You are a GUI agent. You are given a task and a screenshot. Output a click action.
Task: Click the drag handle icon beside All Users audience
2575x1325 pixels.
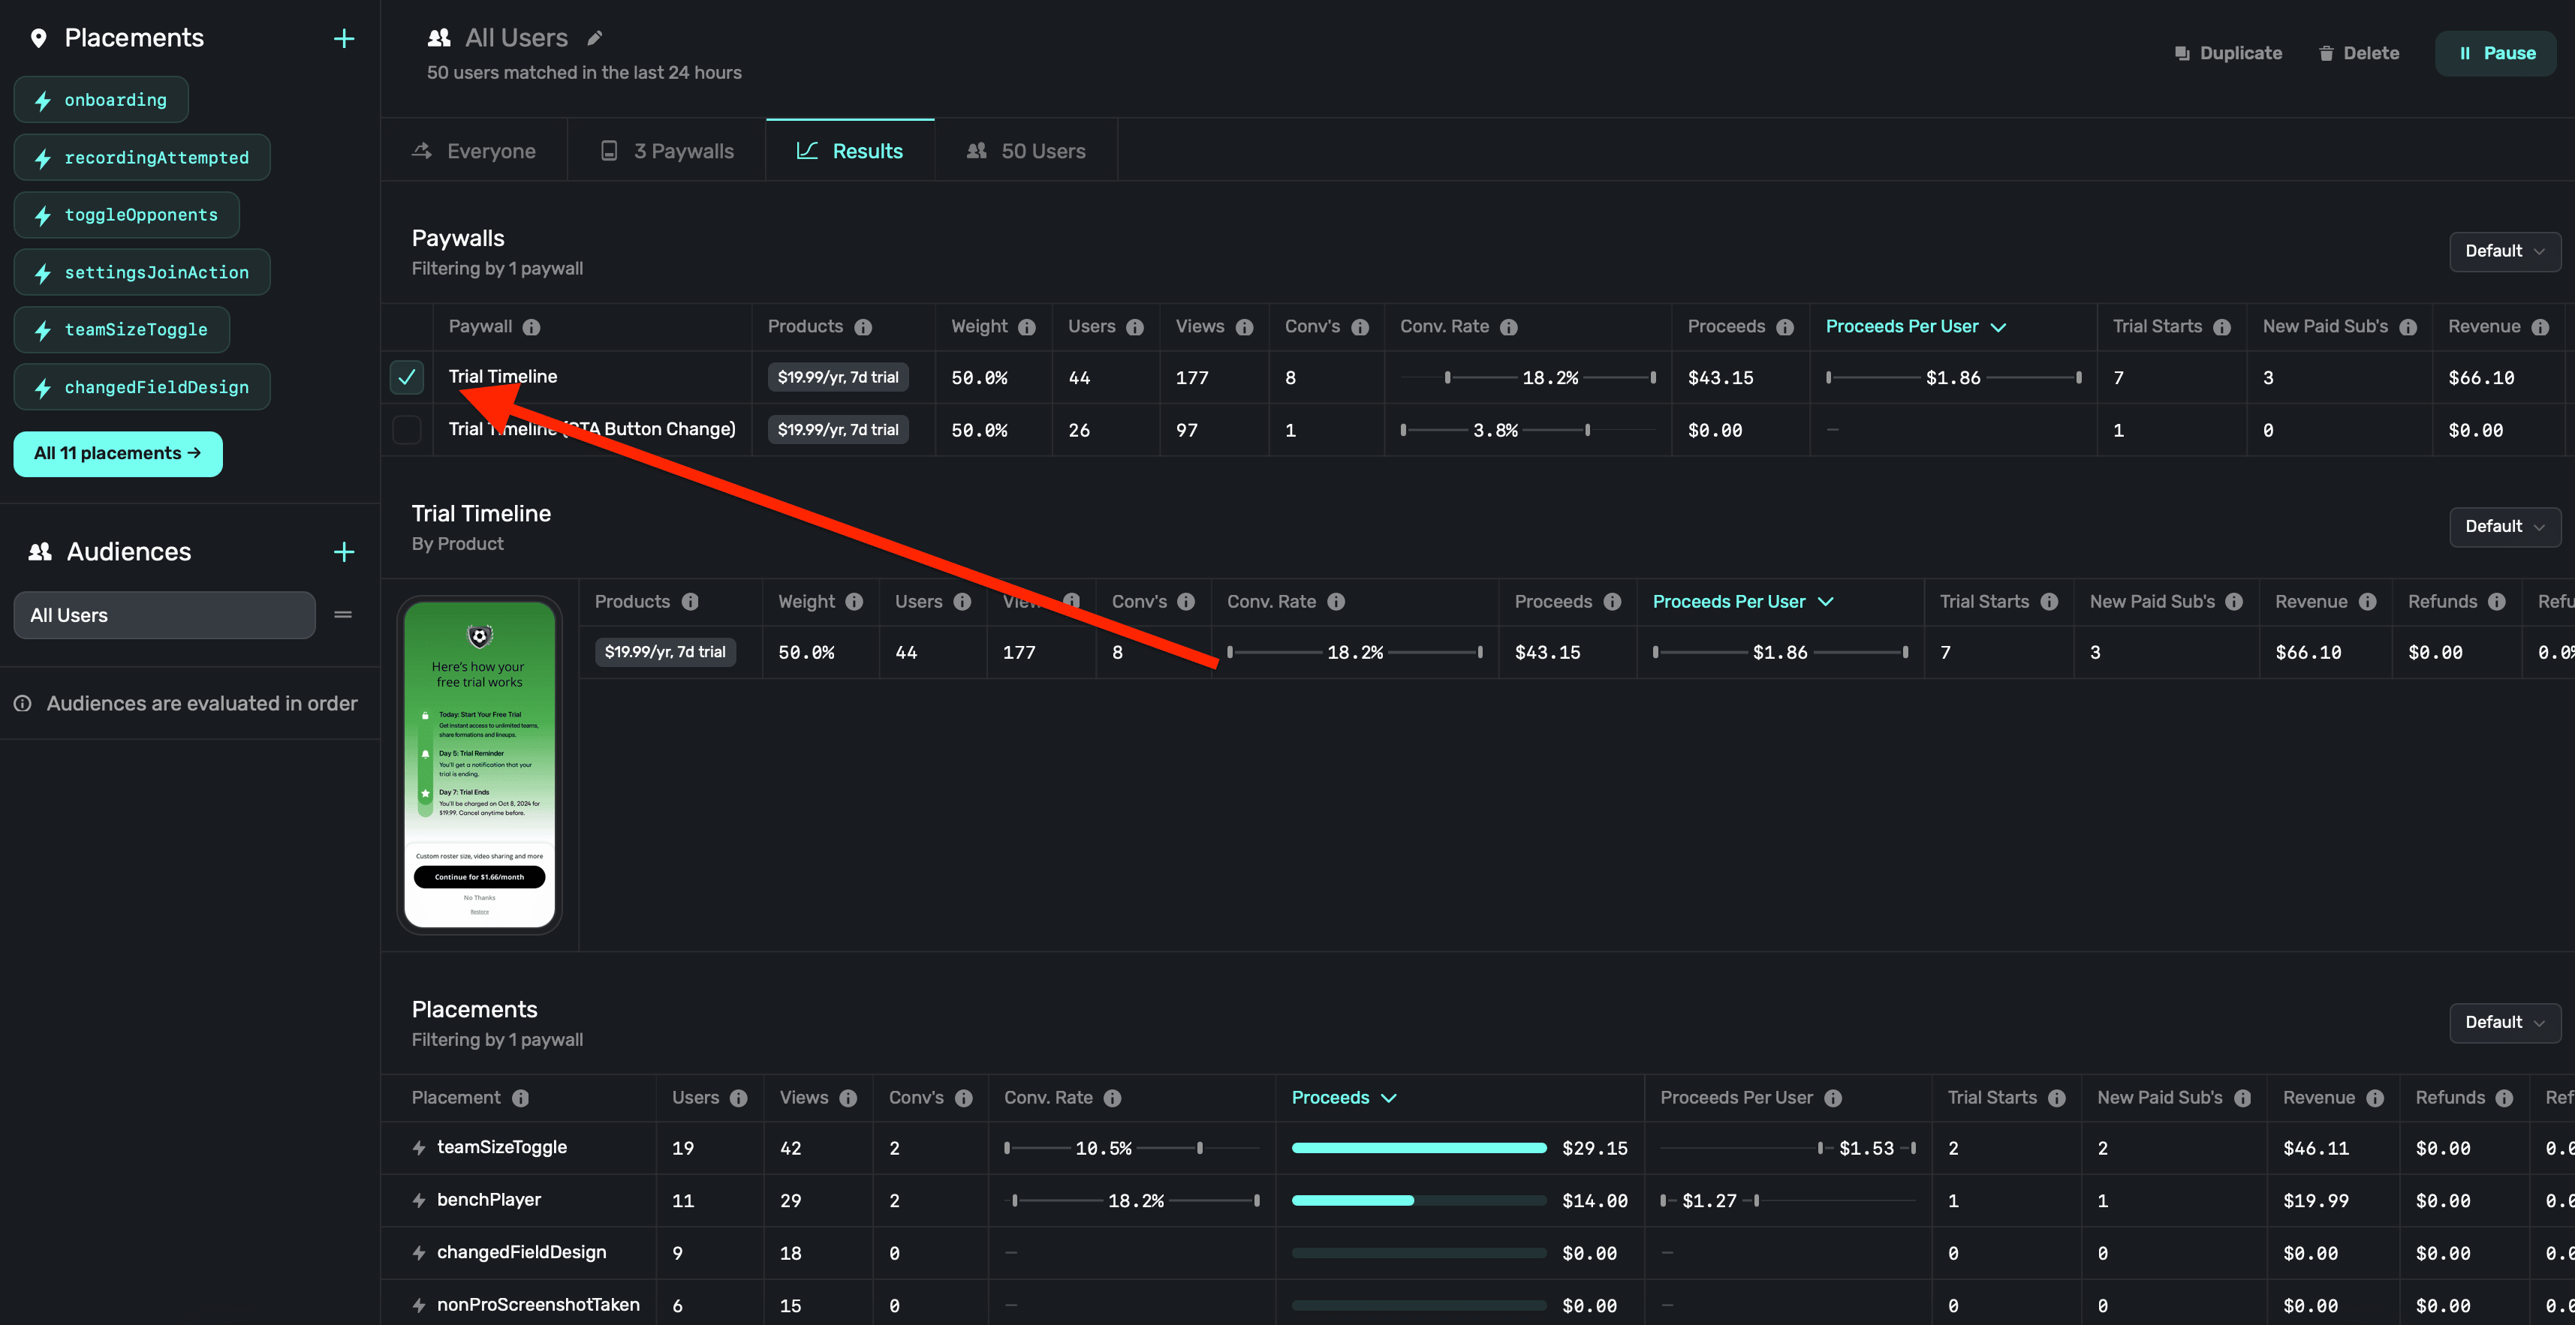coord(343,614)
